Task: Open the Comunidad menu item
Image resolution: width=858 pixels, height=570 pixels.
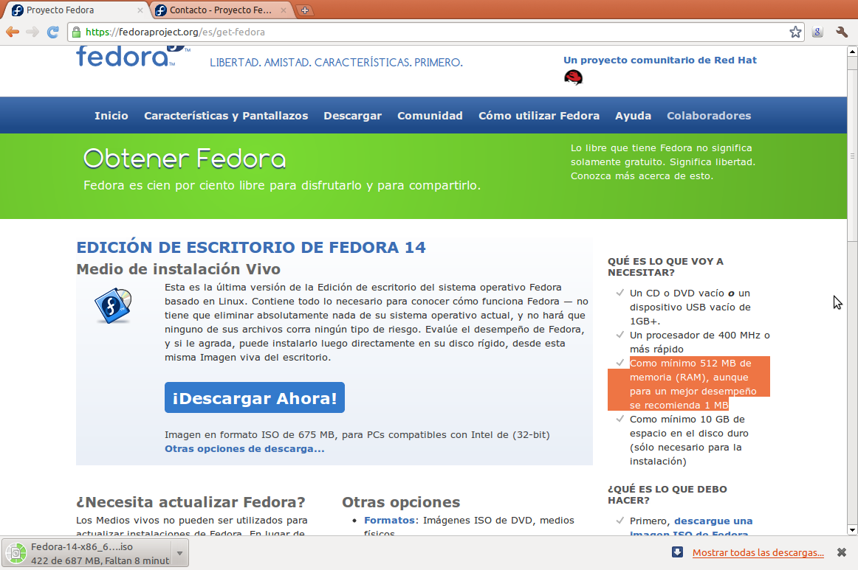Action: click(x=430, y=115)
